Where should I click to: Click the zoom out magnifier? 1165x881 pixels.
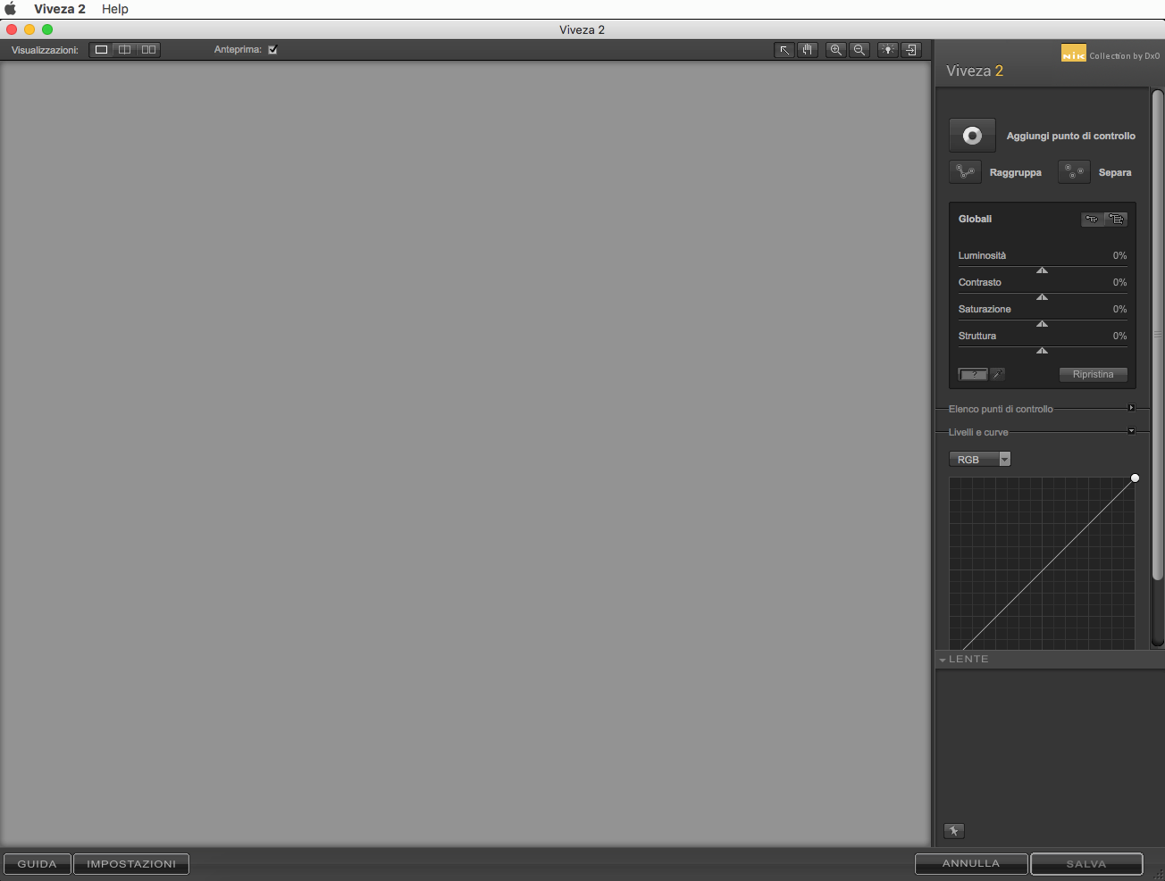coord(859,50)
